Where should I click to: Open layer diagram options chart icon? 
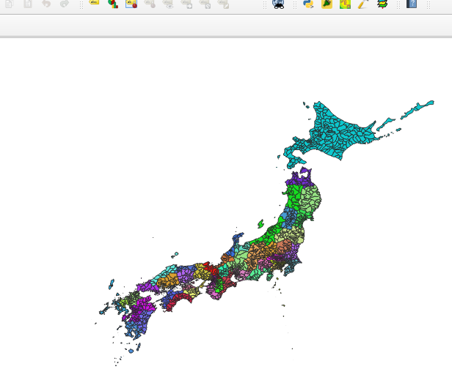[x=113, y=4]
